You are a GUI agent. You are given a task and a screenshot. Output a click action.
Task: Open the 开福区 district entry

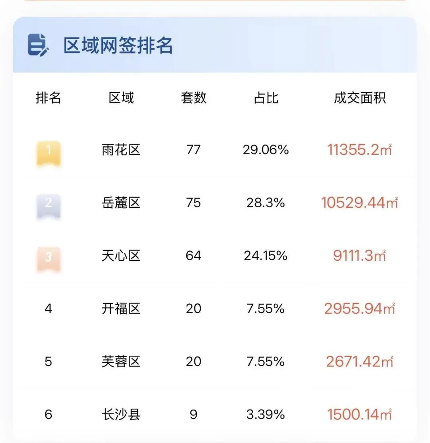[121, 309]
